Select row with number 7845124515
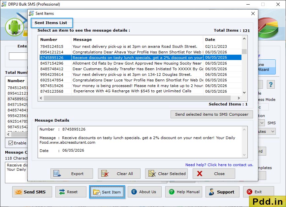The height and width of the screenshot is (207, 286). click(x=141, y=46)
